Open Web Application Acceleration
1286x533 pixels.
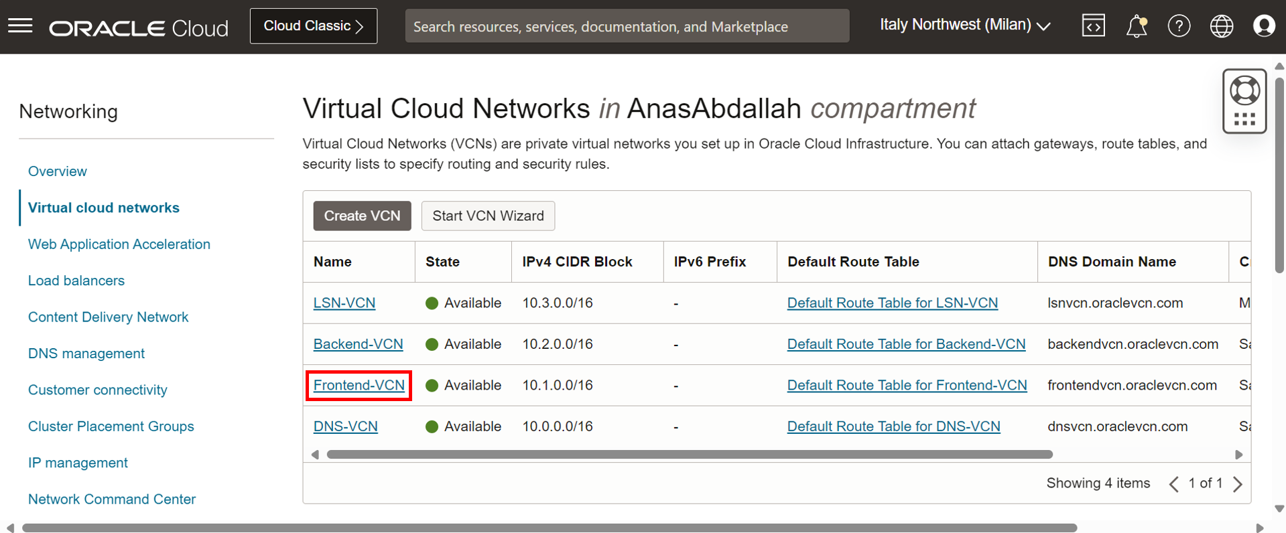[119, 244]
